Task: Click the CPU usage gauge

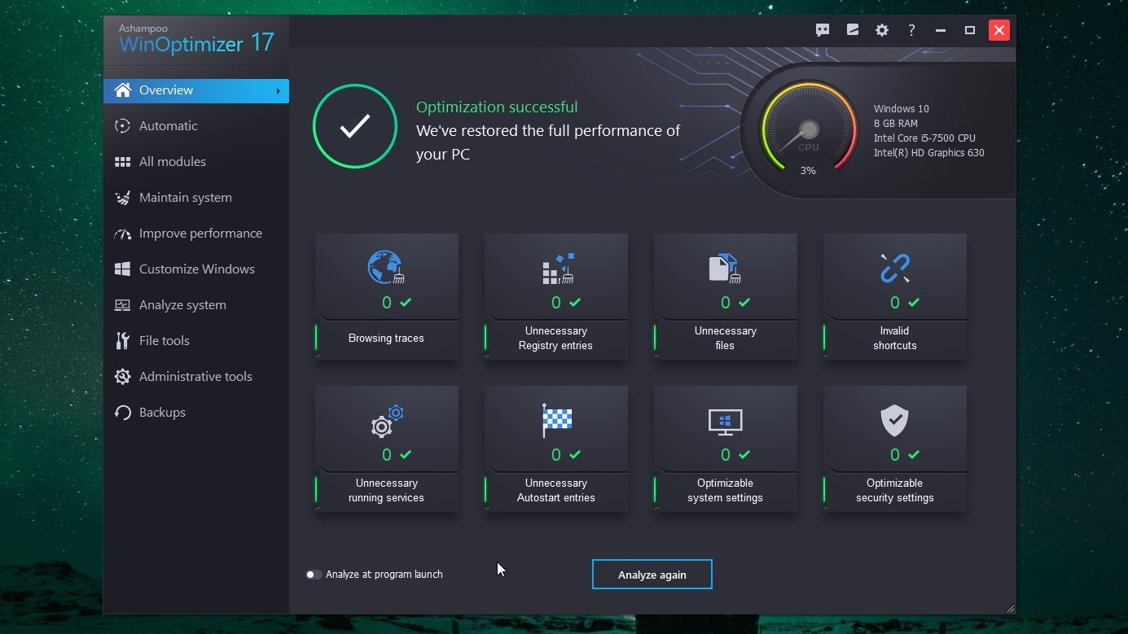Action: 808,127
